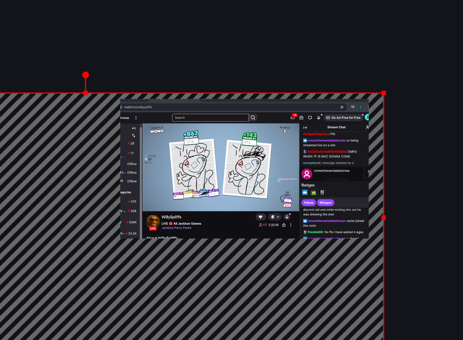Open the Jackbox Party Packs category link
Screen dimensions: 463x340
[176, 228]
